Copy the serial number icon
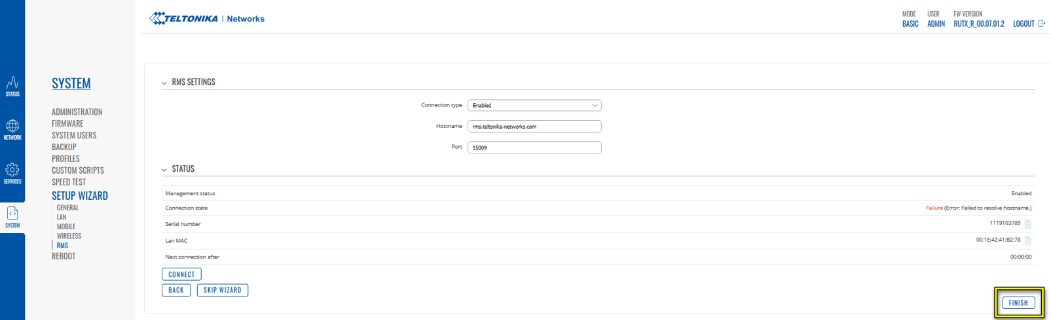 [1028, 224]
